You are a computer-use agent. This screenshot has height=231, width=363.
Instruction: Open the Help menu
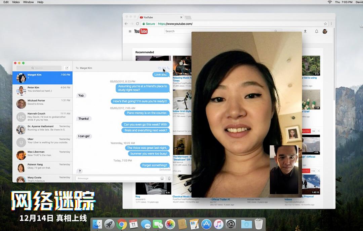40,2
